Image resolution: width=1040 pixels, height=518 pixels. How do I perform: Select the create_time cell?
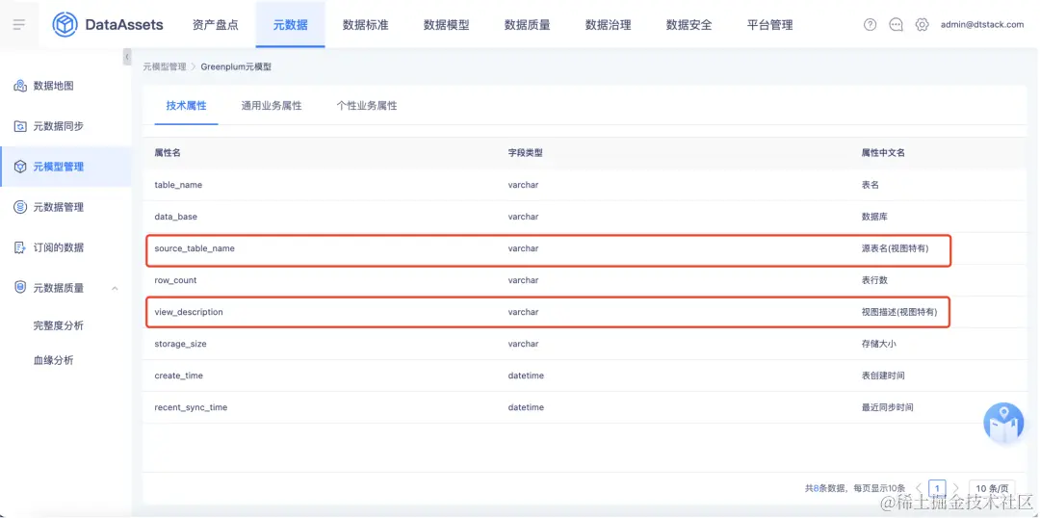point(178,376)
